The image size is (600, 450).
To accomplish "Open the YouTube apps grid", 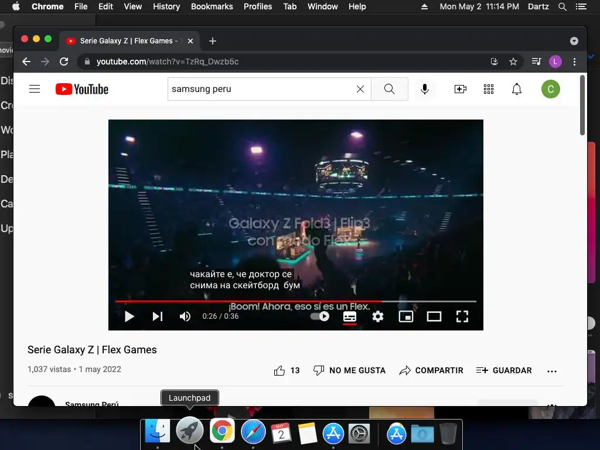I will click(489, 89).
